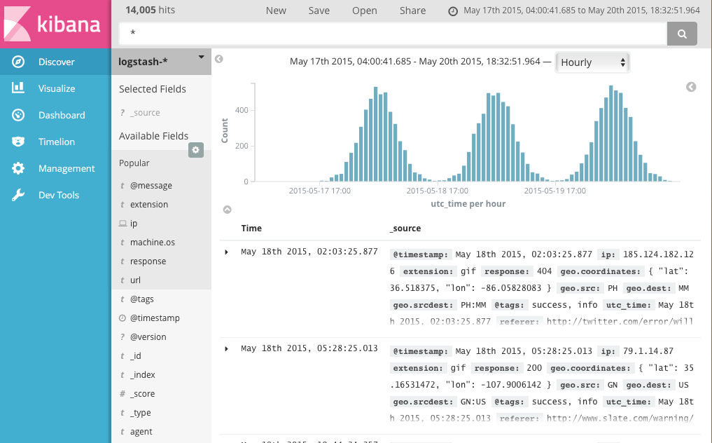
Task: Click in the query search field
Action: coord(392,33)
